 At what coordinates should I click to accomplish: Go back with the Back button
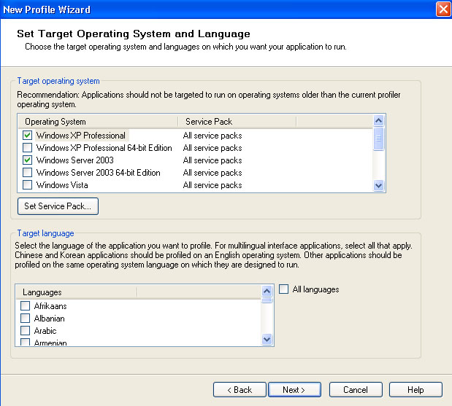click(x=240, y=389)
